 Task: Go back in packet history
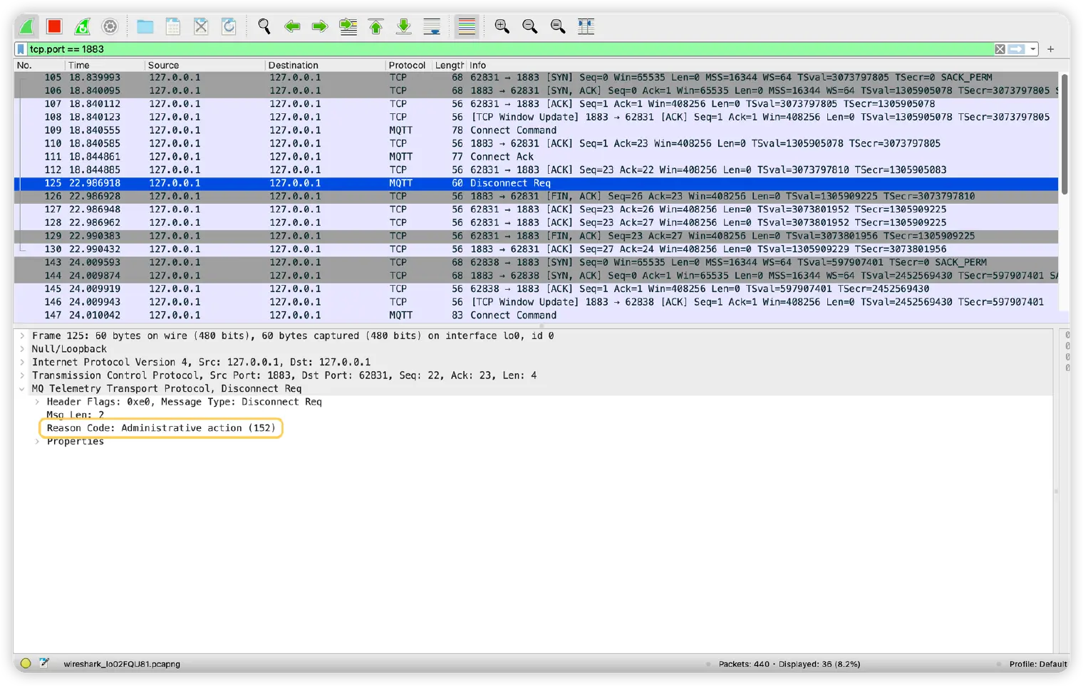coord(292,26)
